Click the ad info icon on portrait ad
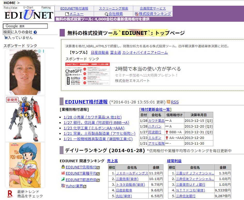This screenshot has width=244, height=200. (39, 51)
